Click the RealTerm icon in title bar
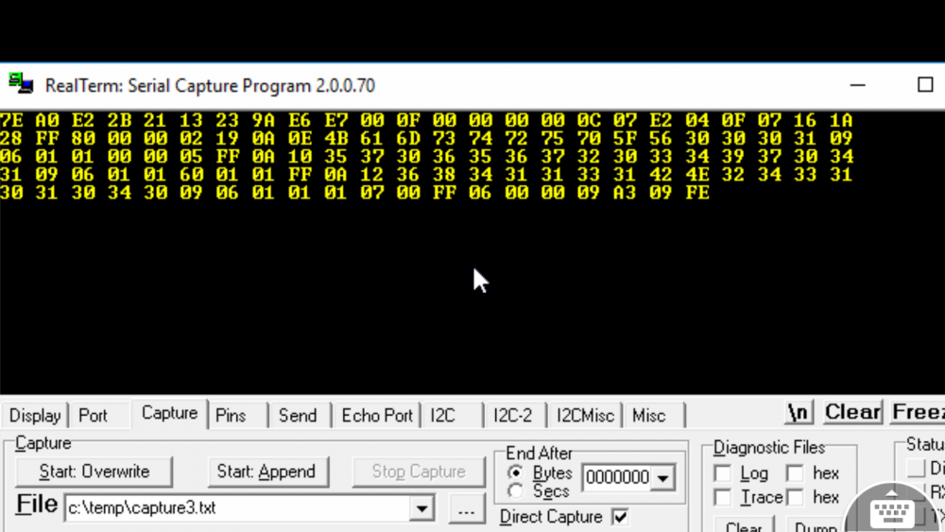 coord(21,84)
